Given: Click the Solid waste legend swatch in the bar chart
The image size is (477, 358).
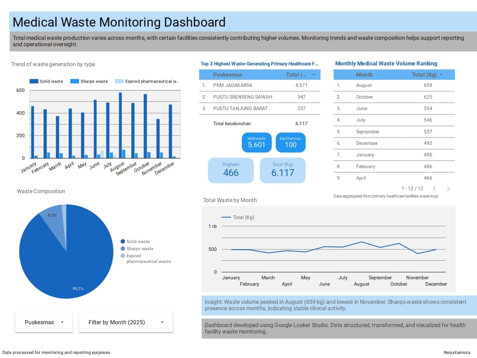Looking at the screenshot, I should (34, 81).
